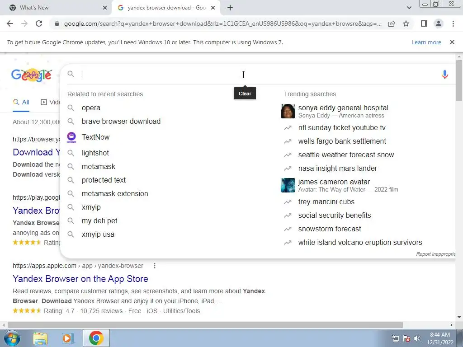Screen dimensions: 463x347
Task: Click Report inappropriate predictions link
Action: pyautogui.click(x=435, y=254)
